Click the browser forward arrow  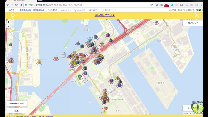[12, 5]
